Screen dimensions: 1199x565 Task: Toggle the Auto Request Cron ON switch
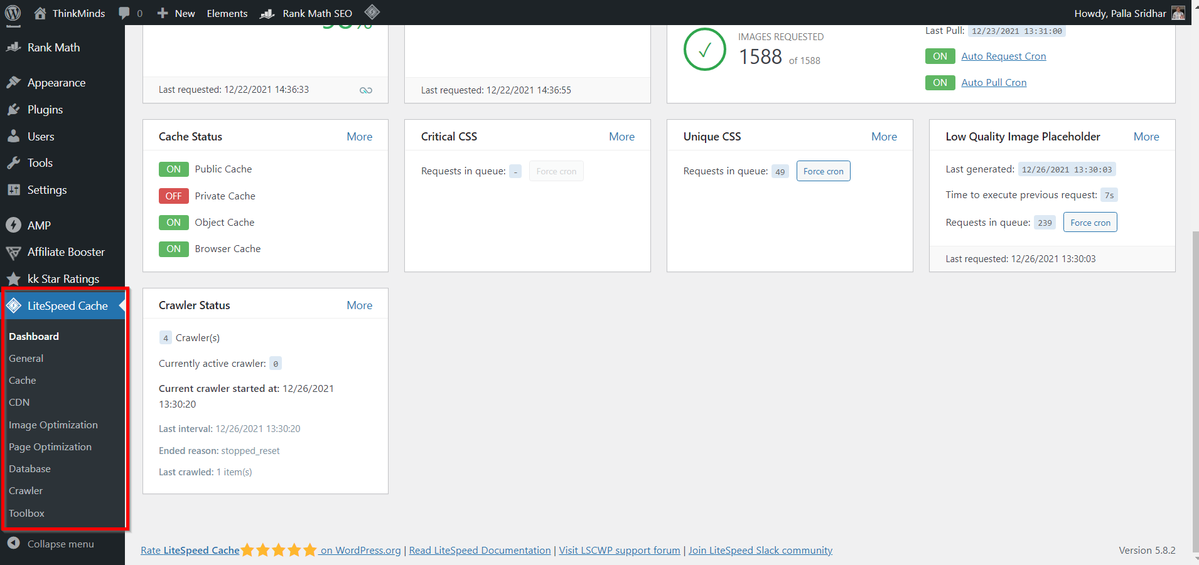940,56
